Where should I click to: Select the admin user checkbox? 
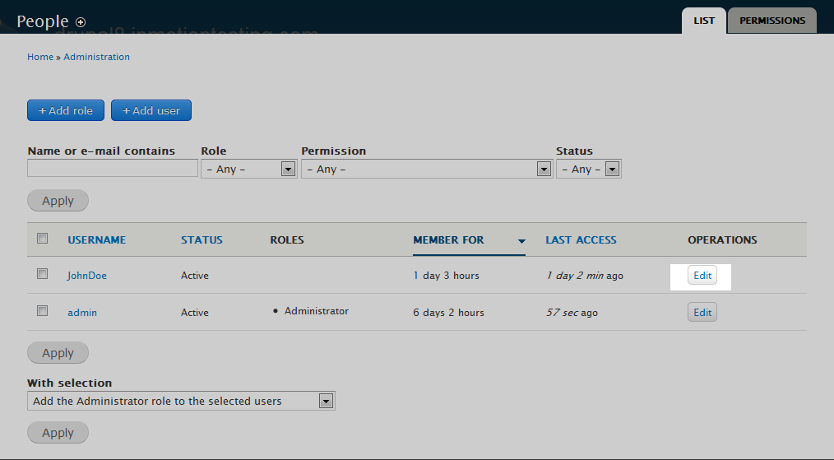point(43,311)
